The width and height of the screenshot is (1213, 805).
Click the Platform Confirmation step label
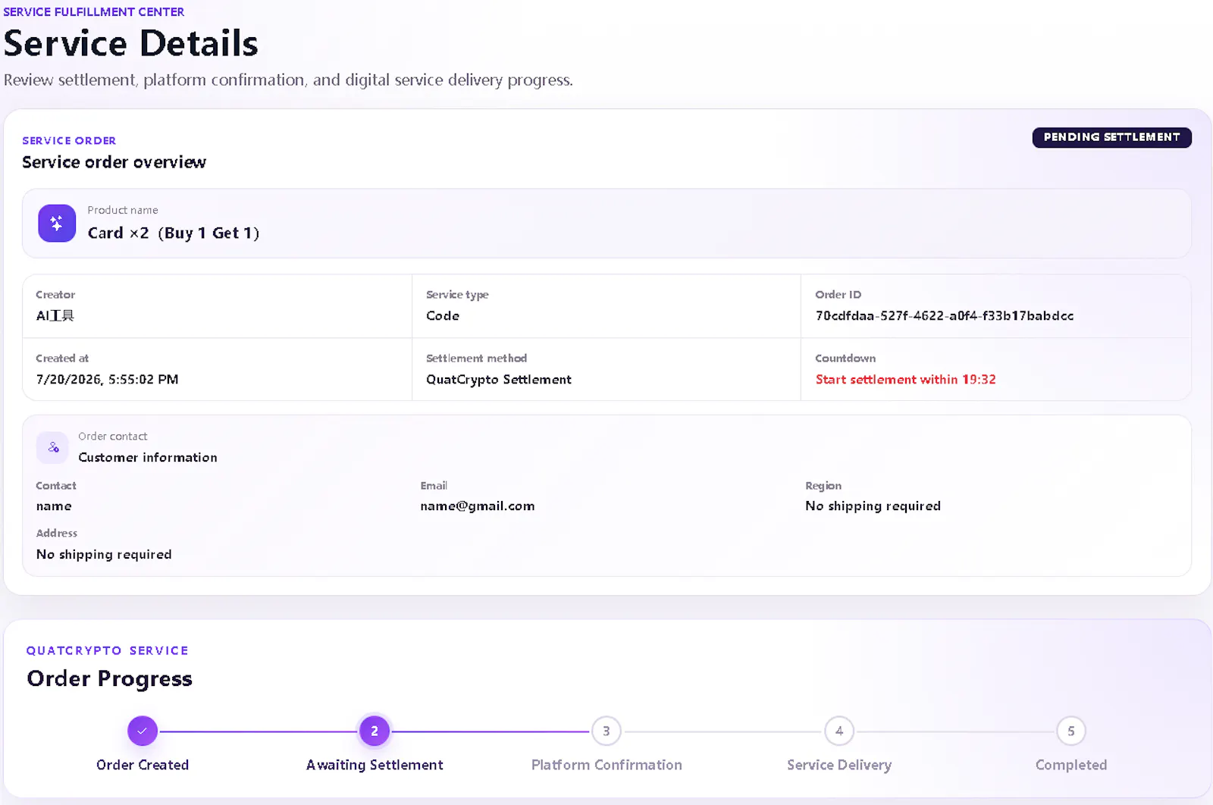point(606,765)
